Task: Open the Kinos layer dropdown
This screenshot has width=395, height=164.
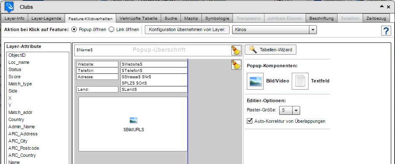Action: (x=313, y=30)
